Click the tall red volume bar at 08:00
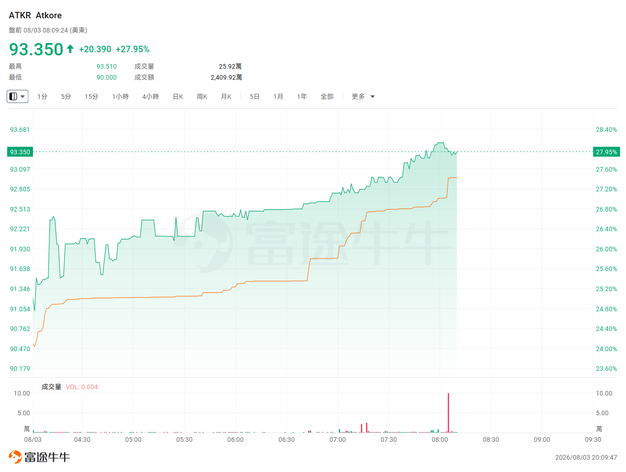Image resolution: width=626 pixels, height=472 pixels. [x=448, y=412]
